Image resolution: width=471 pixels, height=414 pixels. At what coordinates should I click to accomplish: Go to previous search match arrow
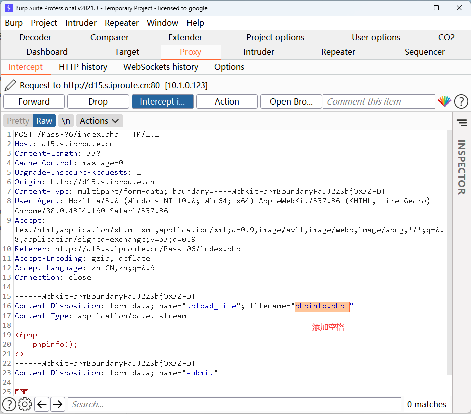click(42, 404)
